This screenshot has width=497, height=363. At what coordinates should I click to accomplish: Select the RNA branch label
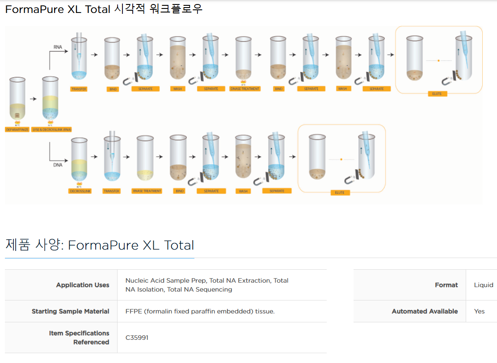58,47
